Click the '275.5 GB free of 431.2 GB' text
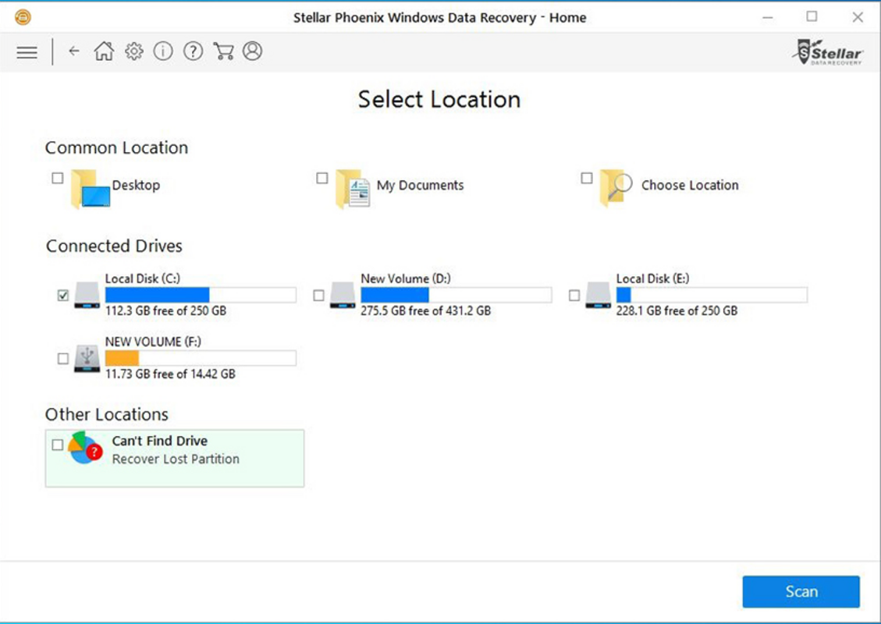 [x=426, y=311]
